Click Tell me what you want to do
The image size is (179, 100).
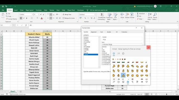coord(98,10)
